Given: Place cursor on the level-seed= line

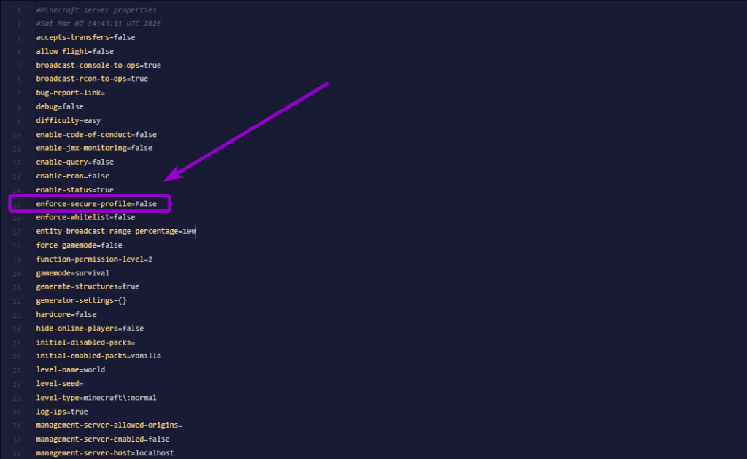Looking at the screenshot, I should pyautogui.click(x=62, y=383).
